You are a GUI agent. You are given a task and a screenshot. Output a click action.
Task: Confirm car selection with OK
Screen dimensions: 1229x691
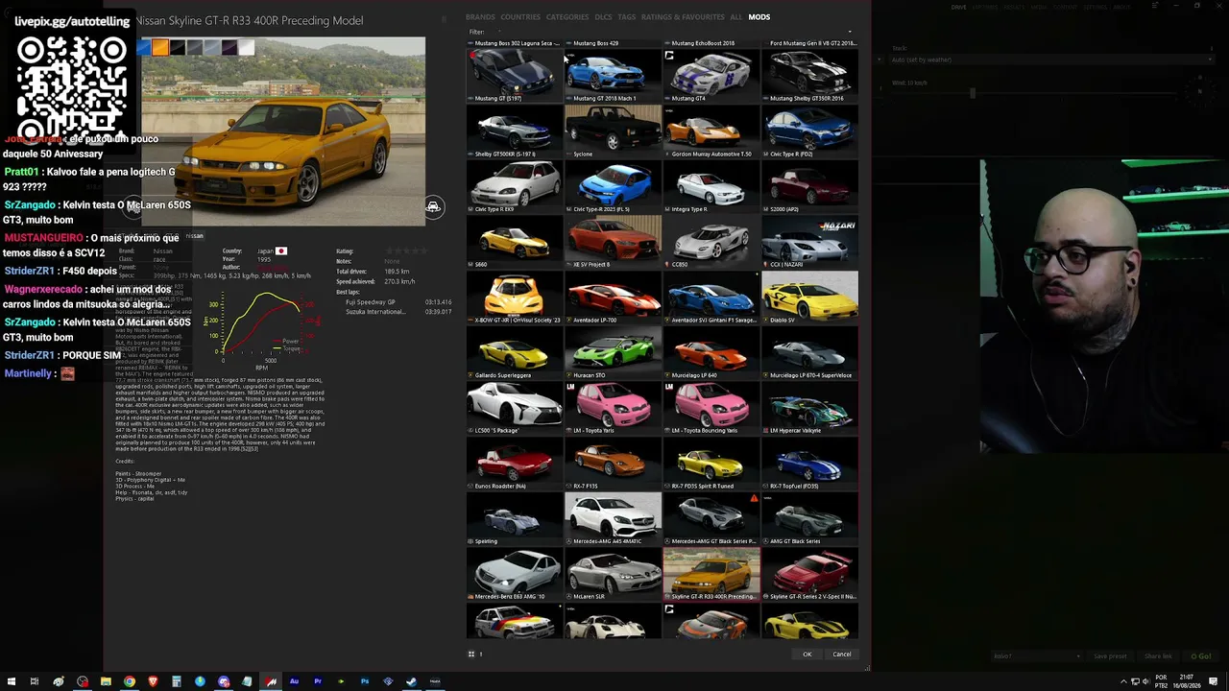pyautogui.click(x=807, y=655)
